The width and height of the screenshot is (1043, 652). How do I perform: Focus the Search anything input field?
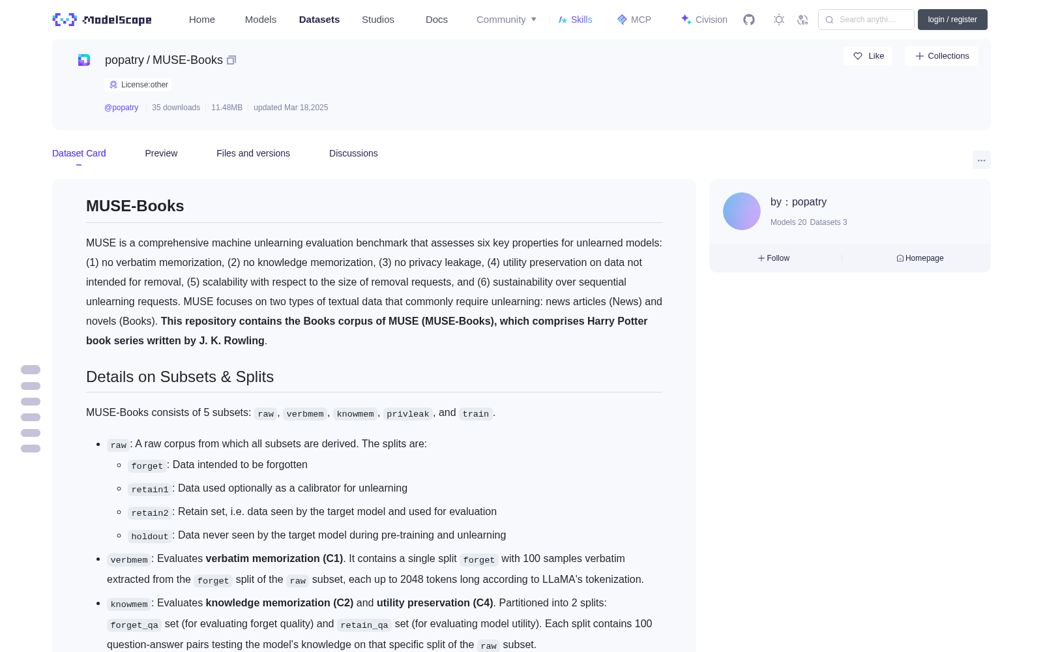(866, 20)
